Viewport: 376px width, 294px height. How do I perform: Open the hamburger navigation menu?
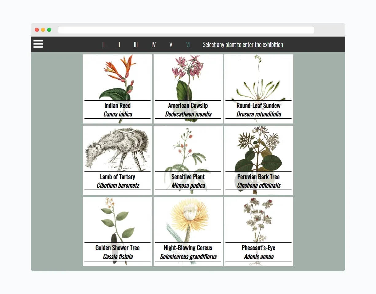tap(38, 44)
